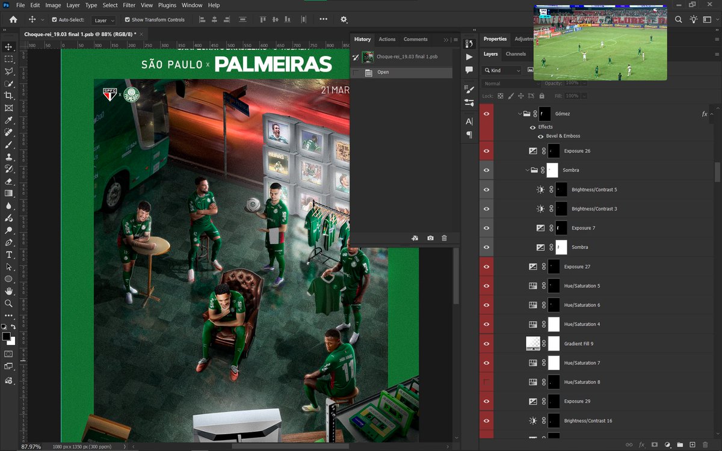The image size is (722, 451).
Task: Add layer style fx icon at bottom
Action: (642, 444)
